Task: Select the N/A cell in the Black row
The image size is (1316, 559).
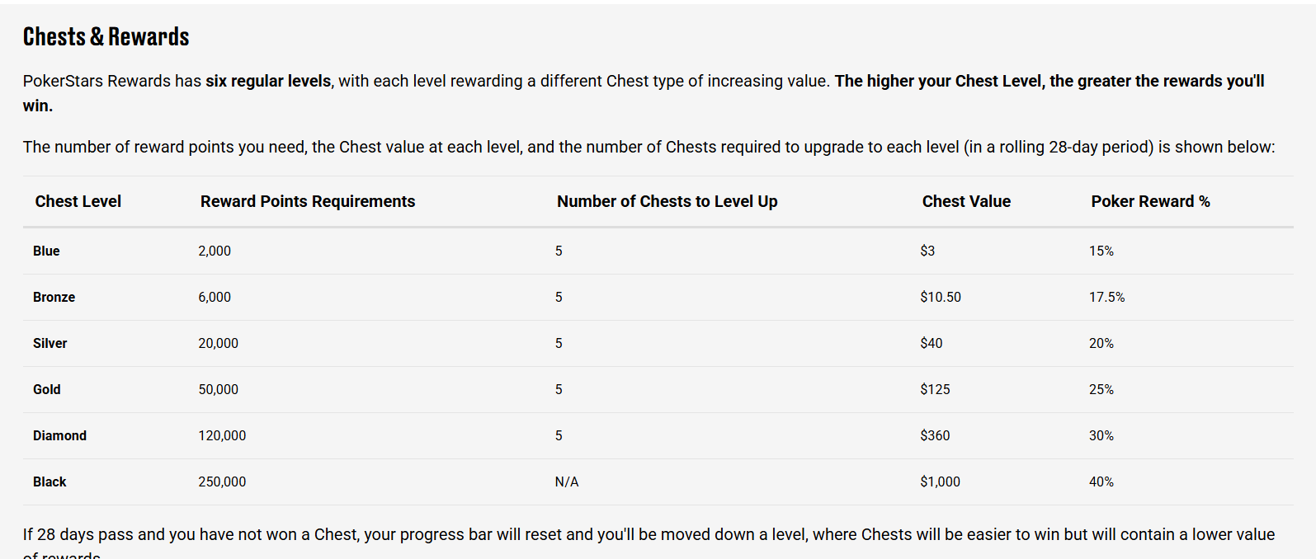Action: click(567, 481)
